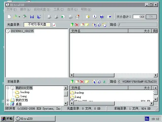Image resolution: width=162 pixels, height=122 pixels.
Task: Select the lang folder in the local tree
Action: (x=24, y=96)
